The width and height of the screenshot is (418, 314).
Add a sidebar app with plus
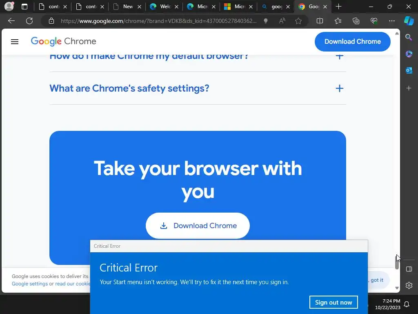pyautogui.click(x=409, y=88)
